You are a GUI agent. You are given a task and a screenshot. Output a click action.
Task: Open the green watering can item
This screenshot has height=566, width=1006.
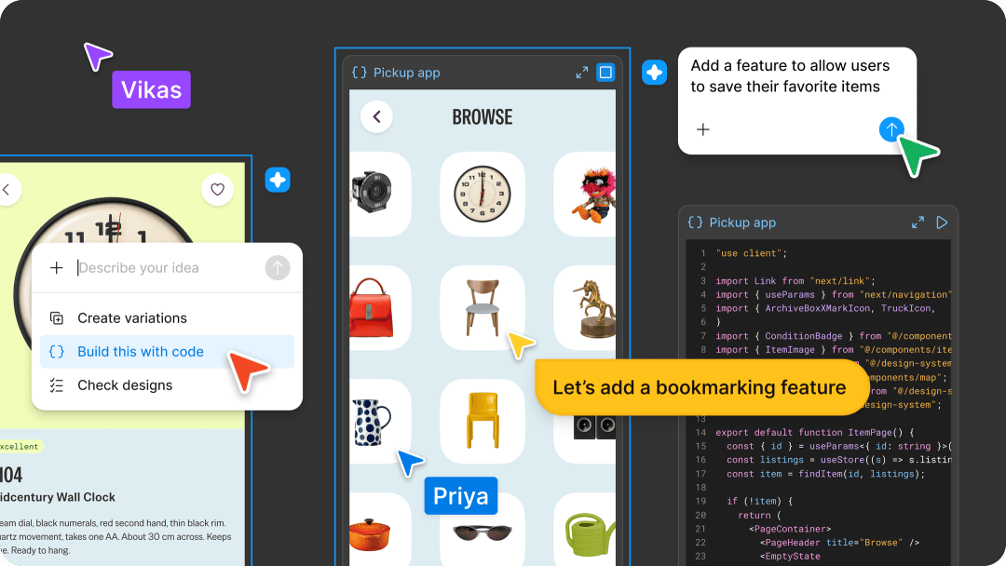click(x=584, y=530)
